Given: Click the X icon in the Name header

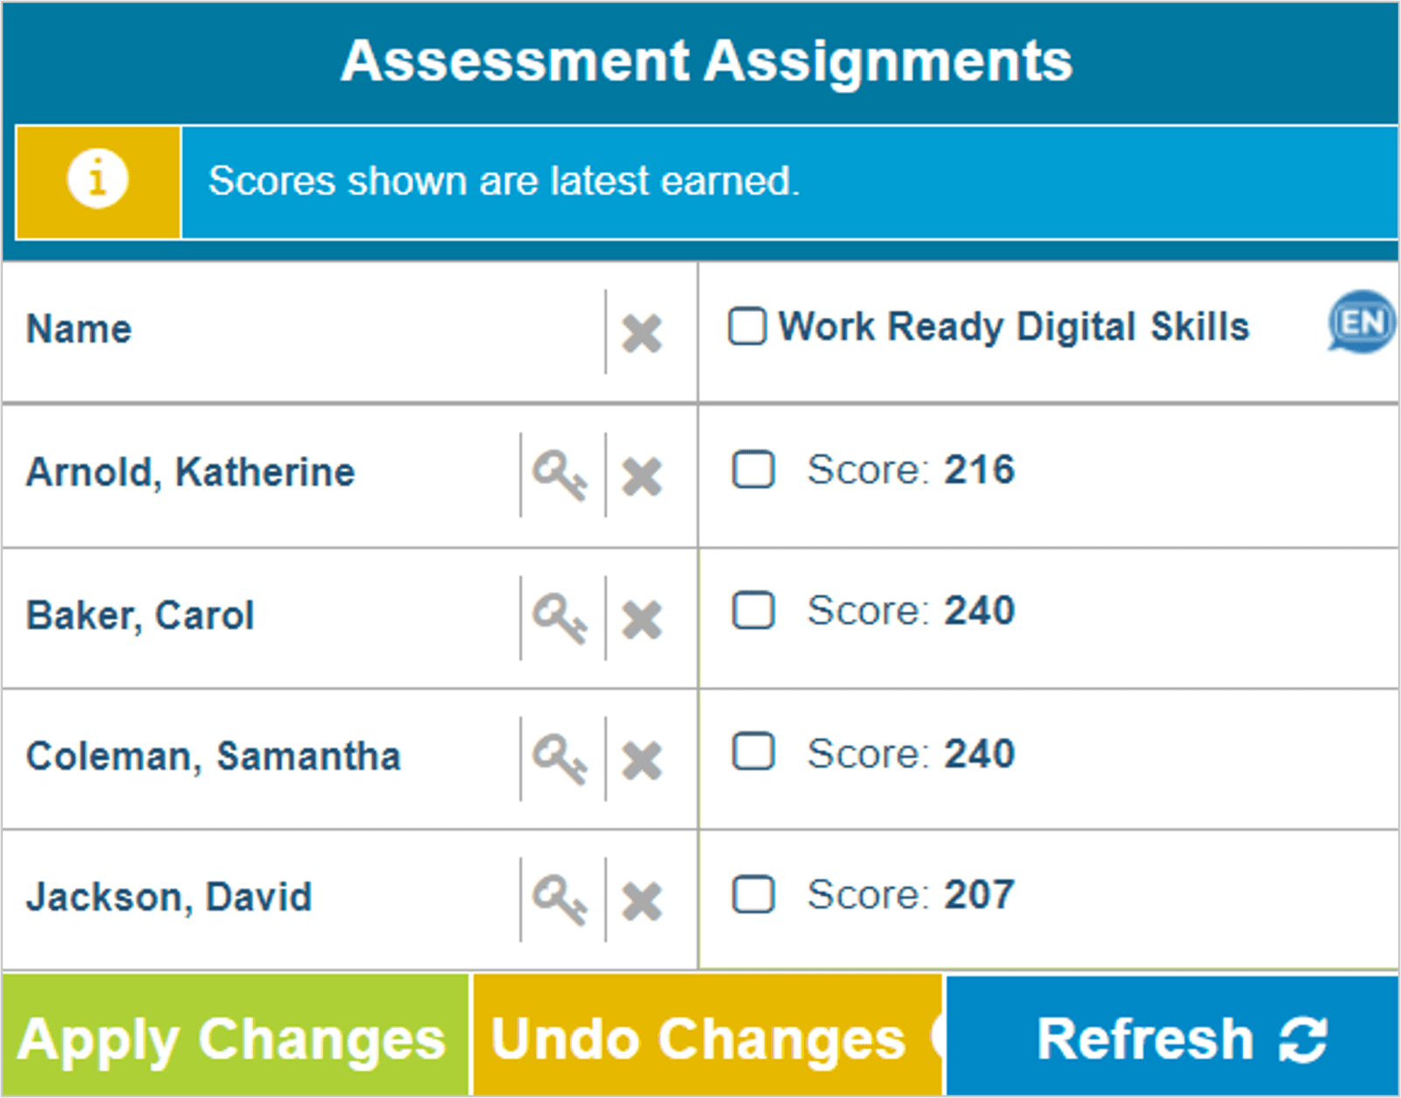Looking at the screenshot, I should click(642, 334).
